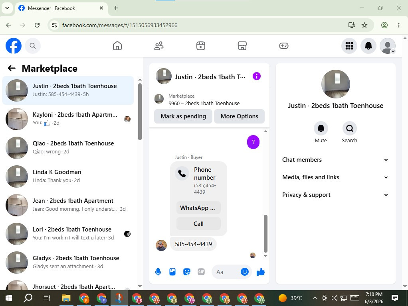
Task: Click the chat list scroll down arrow
Action: tap(140, 286)
